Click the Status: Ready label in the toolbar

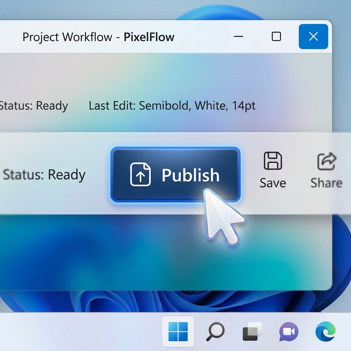[44, 175]
